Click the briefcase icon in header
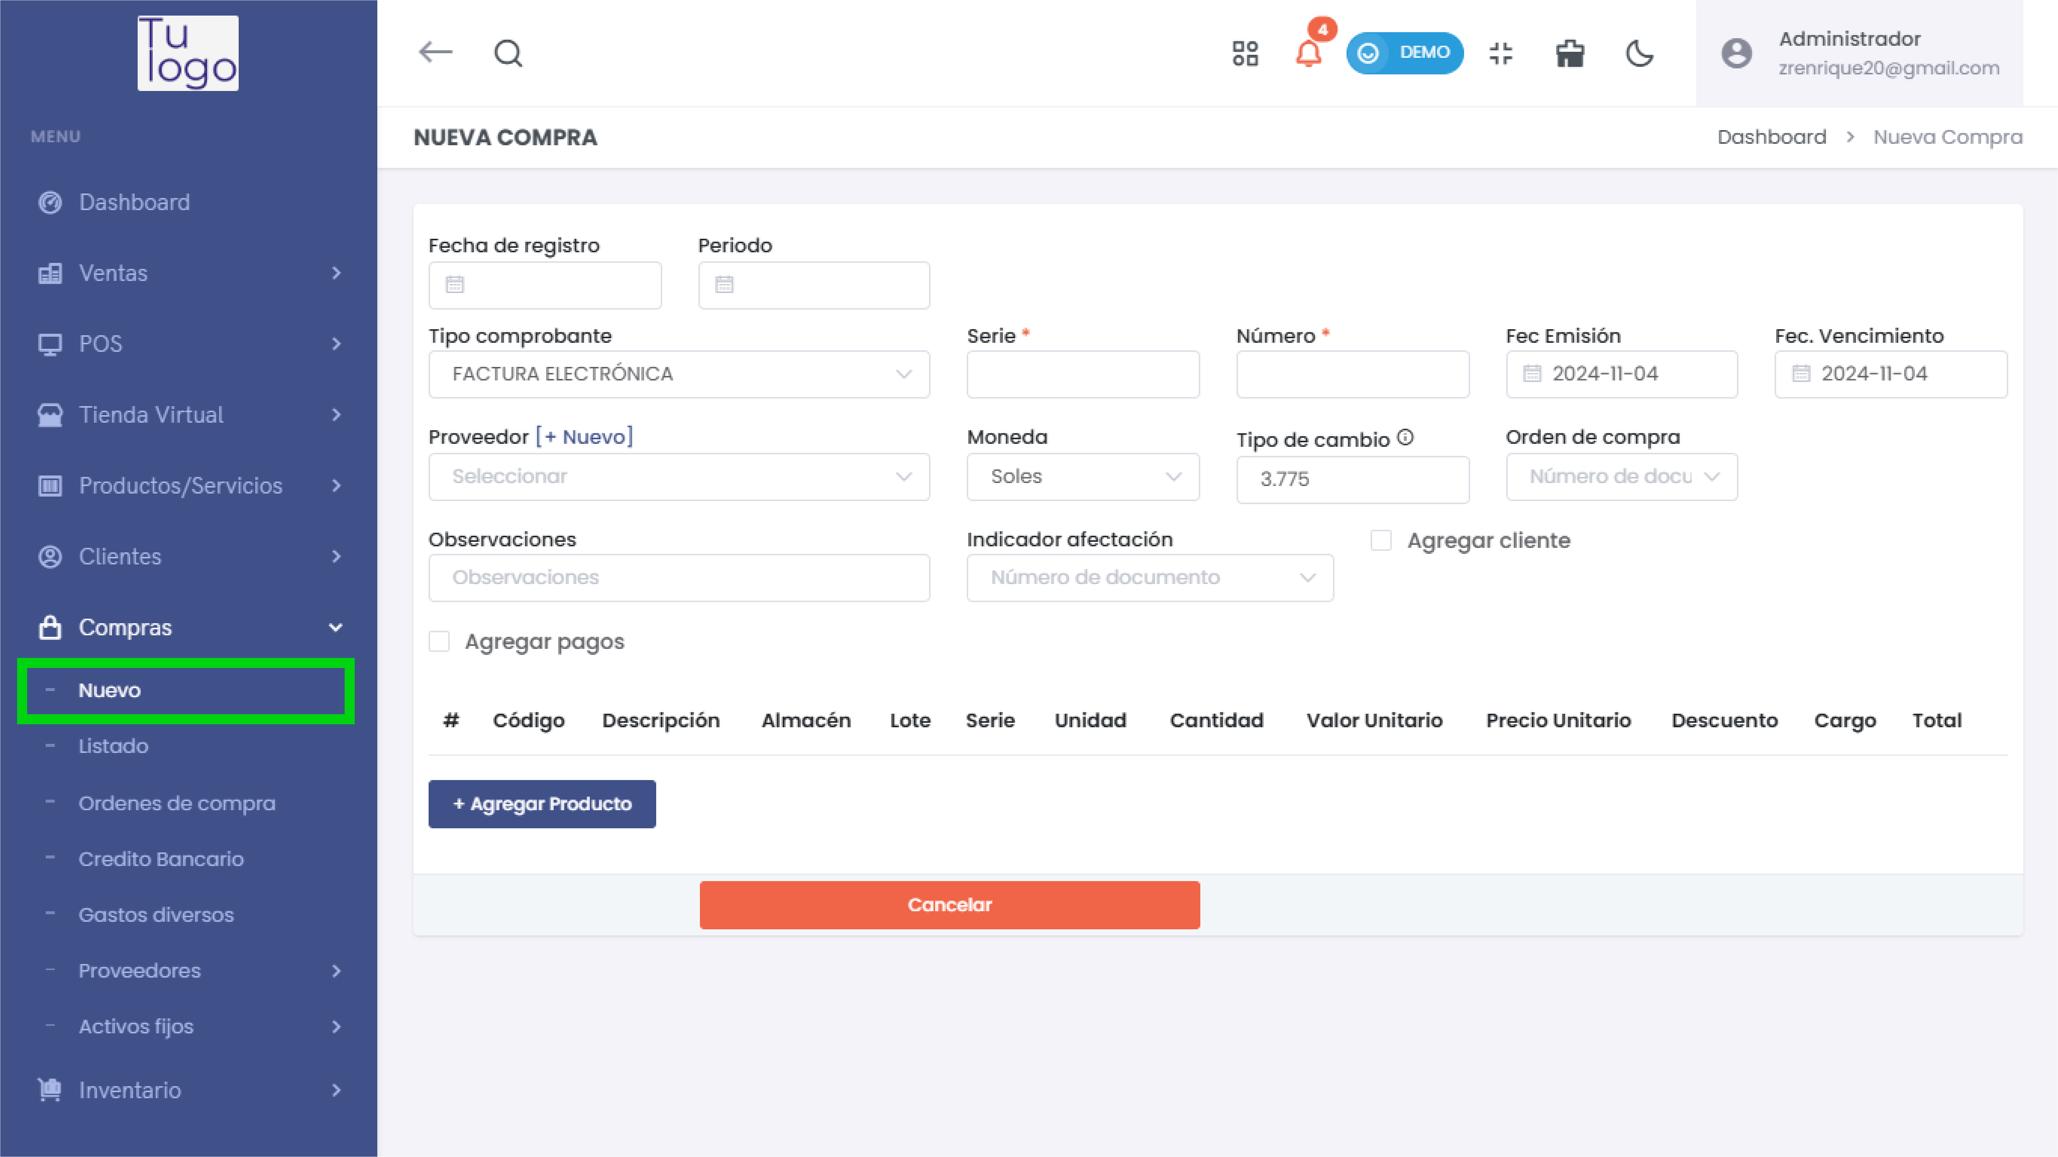Screen dimensions: 2058x1157 (x=1569, y=54)
